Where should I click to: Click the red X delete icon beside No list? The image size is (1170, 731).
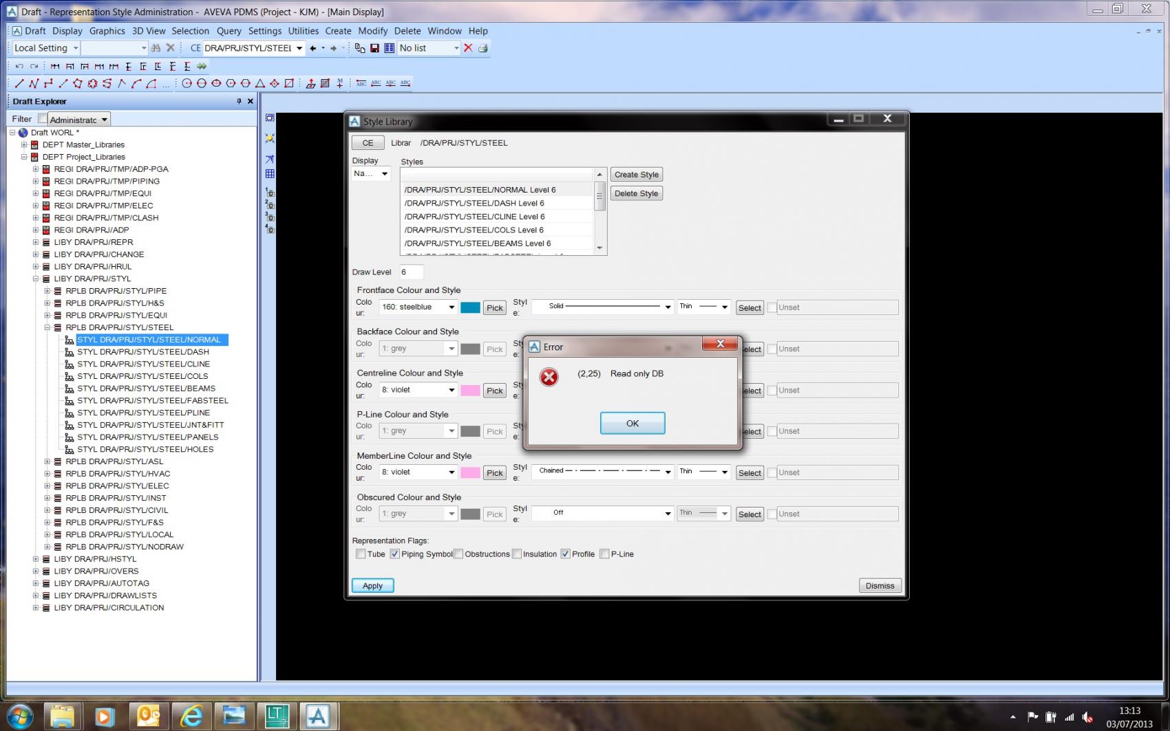tap(468, 48)
